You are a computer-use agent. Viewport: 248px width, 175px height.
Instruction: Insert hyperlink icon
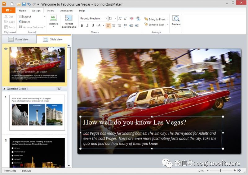[x=138, y=19]
